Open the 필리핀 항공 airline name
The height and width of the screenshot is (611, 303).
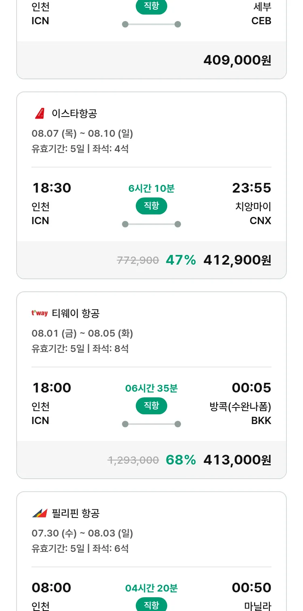pos(76,513)
